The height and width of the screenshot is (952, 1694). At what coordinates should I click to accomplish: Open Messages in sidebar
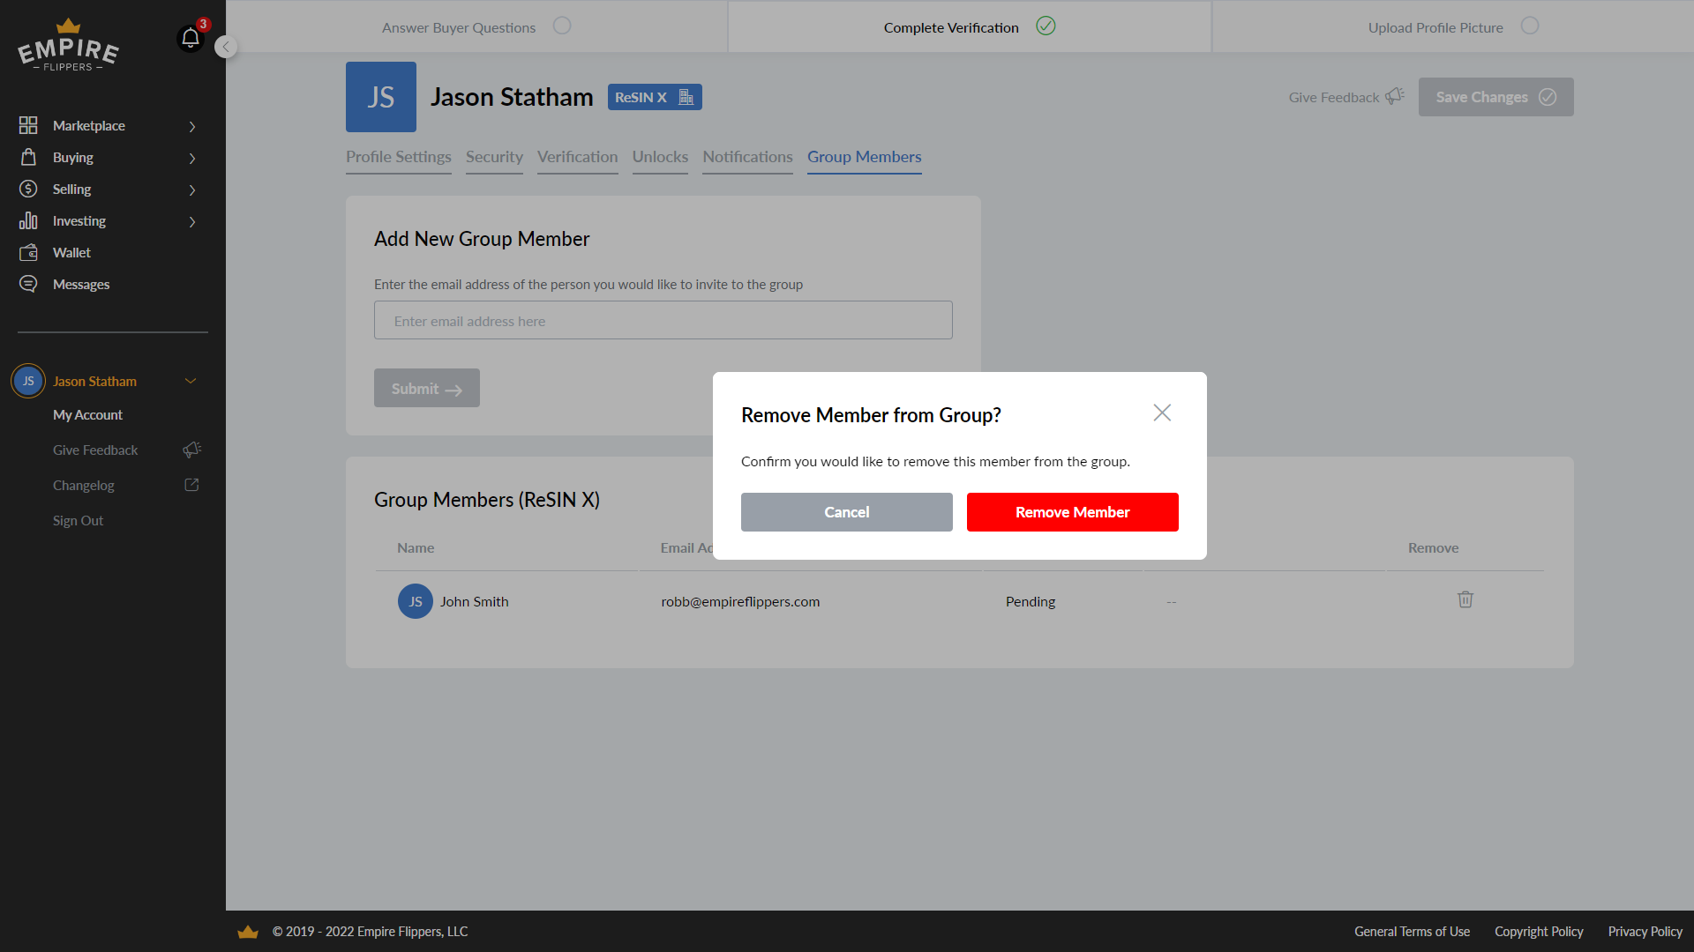[x=81, y=284]
